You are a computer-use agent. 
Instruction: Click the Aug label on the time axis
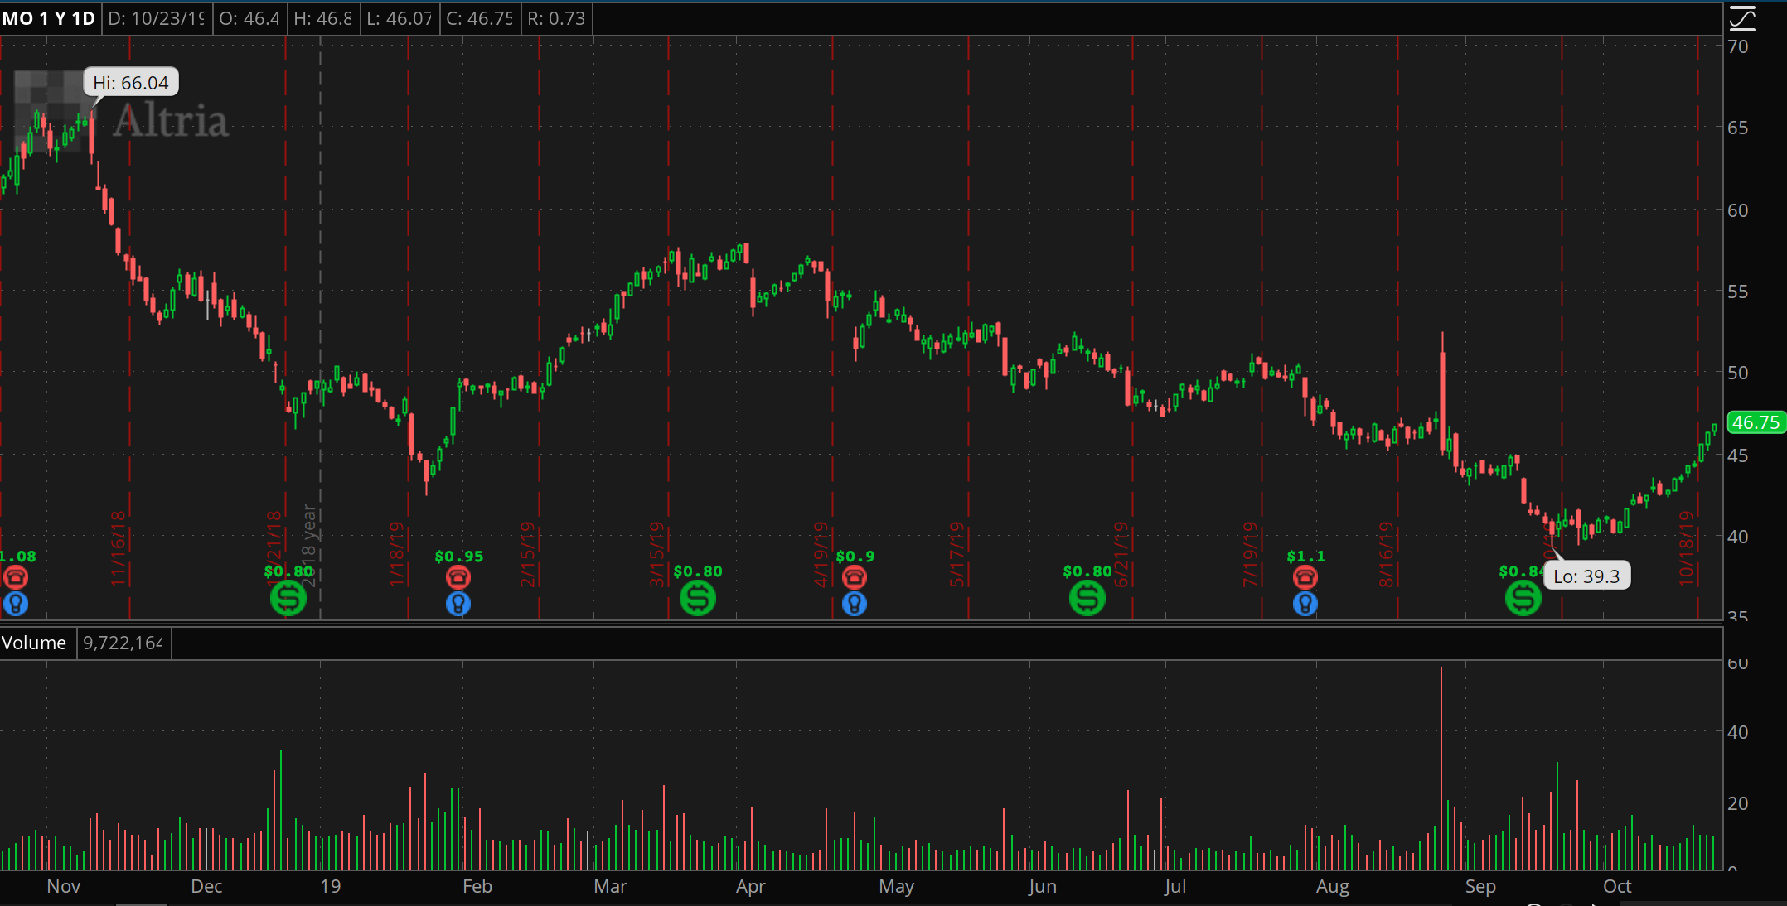1333,886
